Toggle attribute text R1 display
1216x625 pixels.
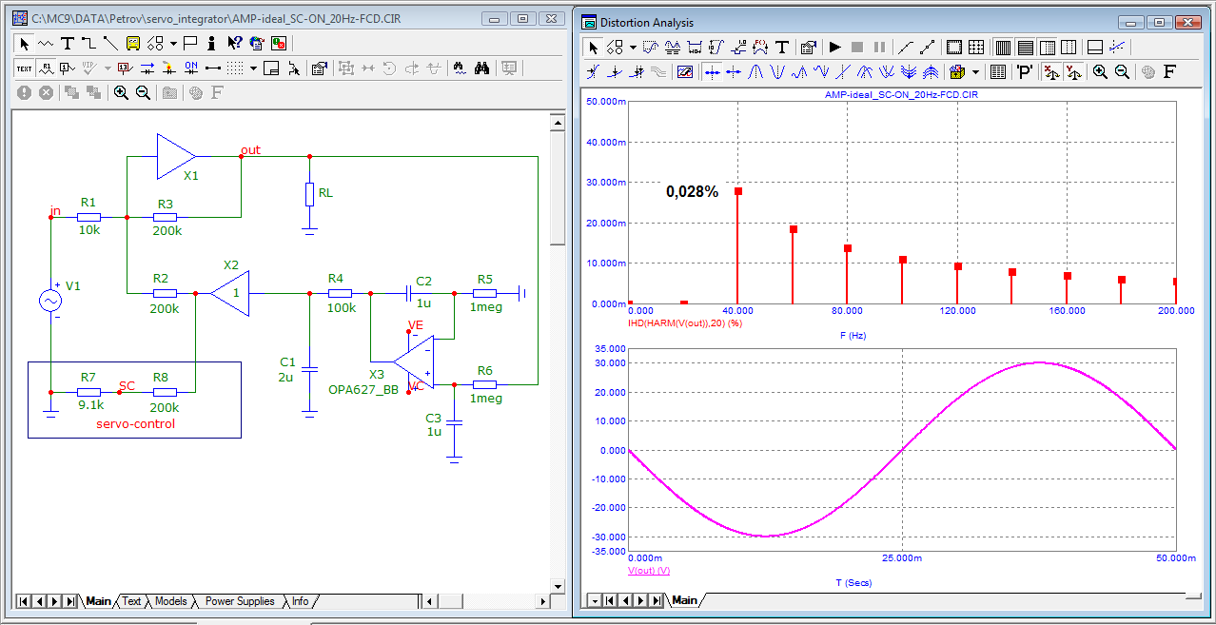46,68
